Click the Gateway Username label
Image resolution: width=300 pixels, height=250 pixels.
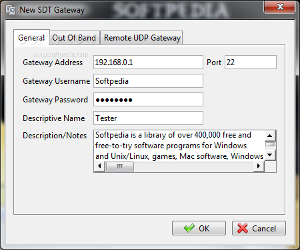57,81
